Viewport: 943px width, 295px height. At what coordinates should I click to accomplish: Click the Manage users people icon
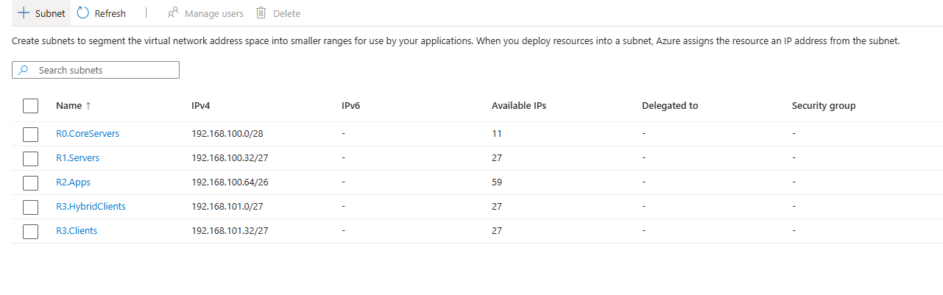pyautogui.click(x=173, y=13)
